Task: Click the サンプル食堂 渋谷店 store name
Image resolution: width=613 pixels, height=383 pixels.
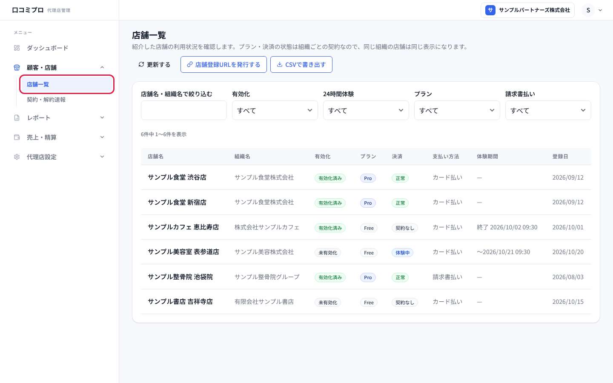Action: (177, 177)
